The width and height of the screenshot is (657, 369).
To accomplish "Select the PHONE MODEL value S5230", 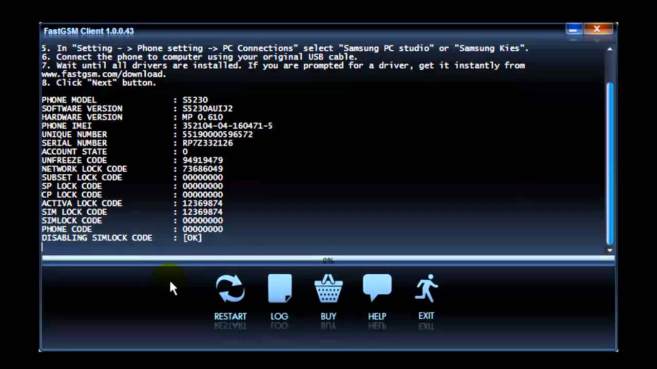I will click(x=195, y=100).
